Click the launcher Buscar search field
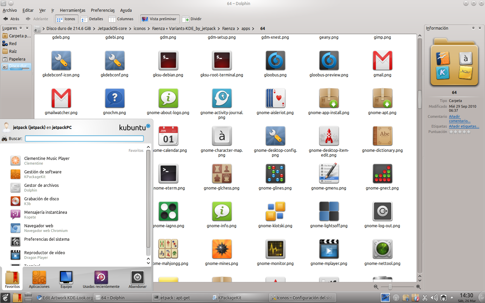This screenshot has width=485, height=303. (x=85, y=138)
